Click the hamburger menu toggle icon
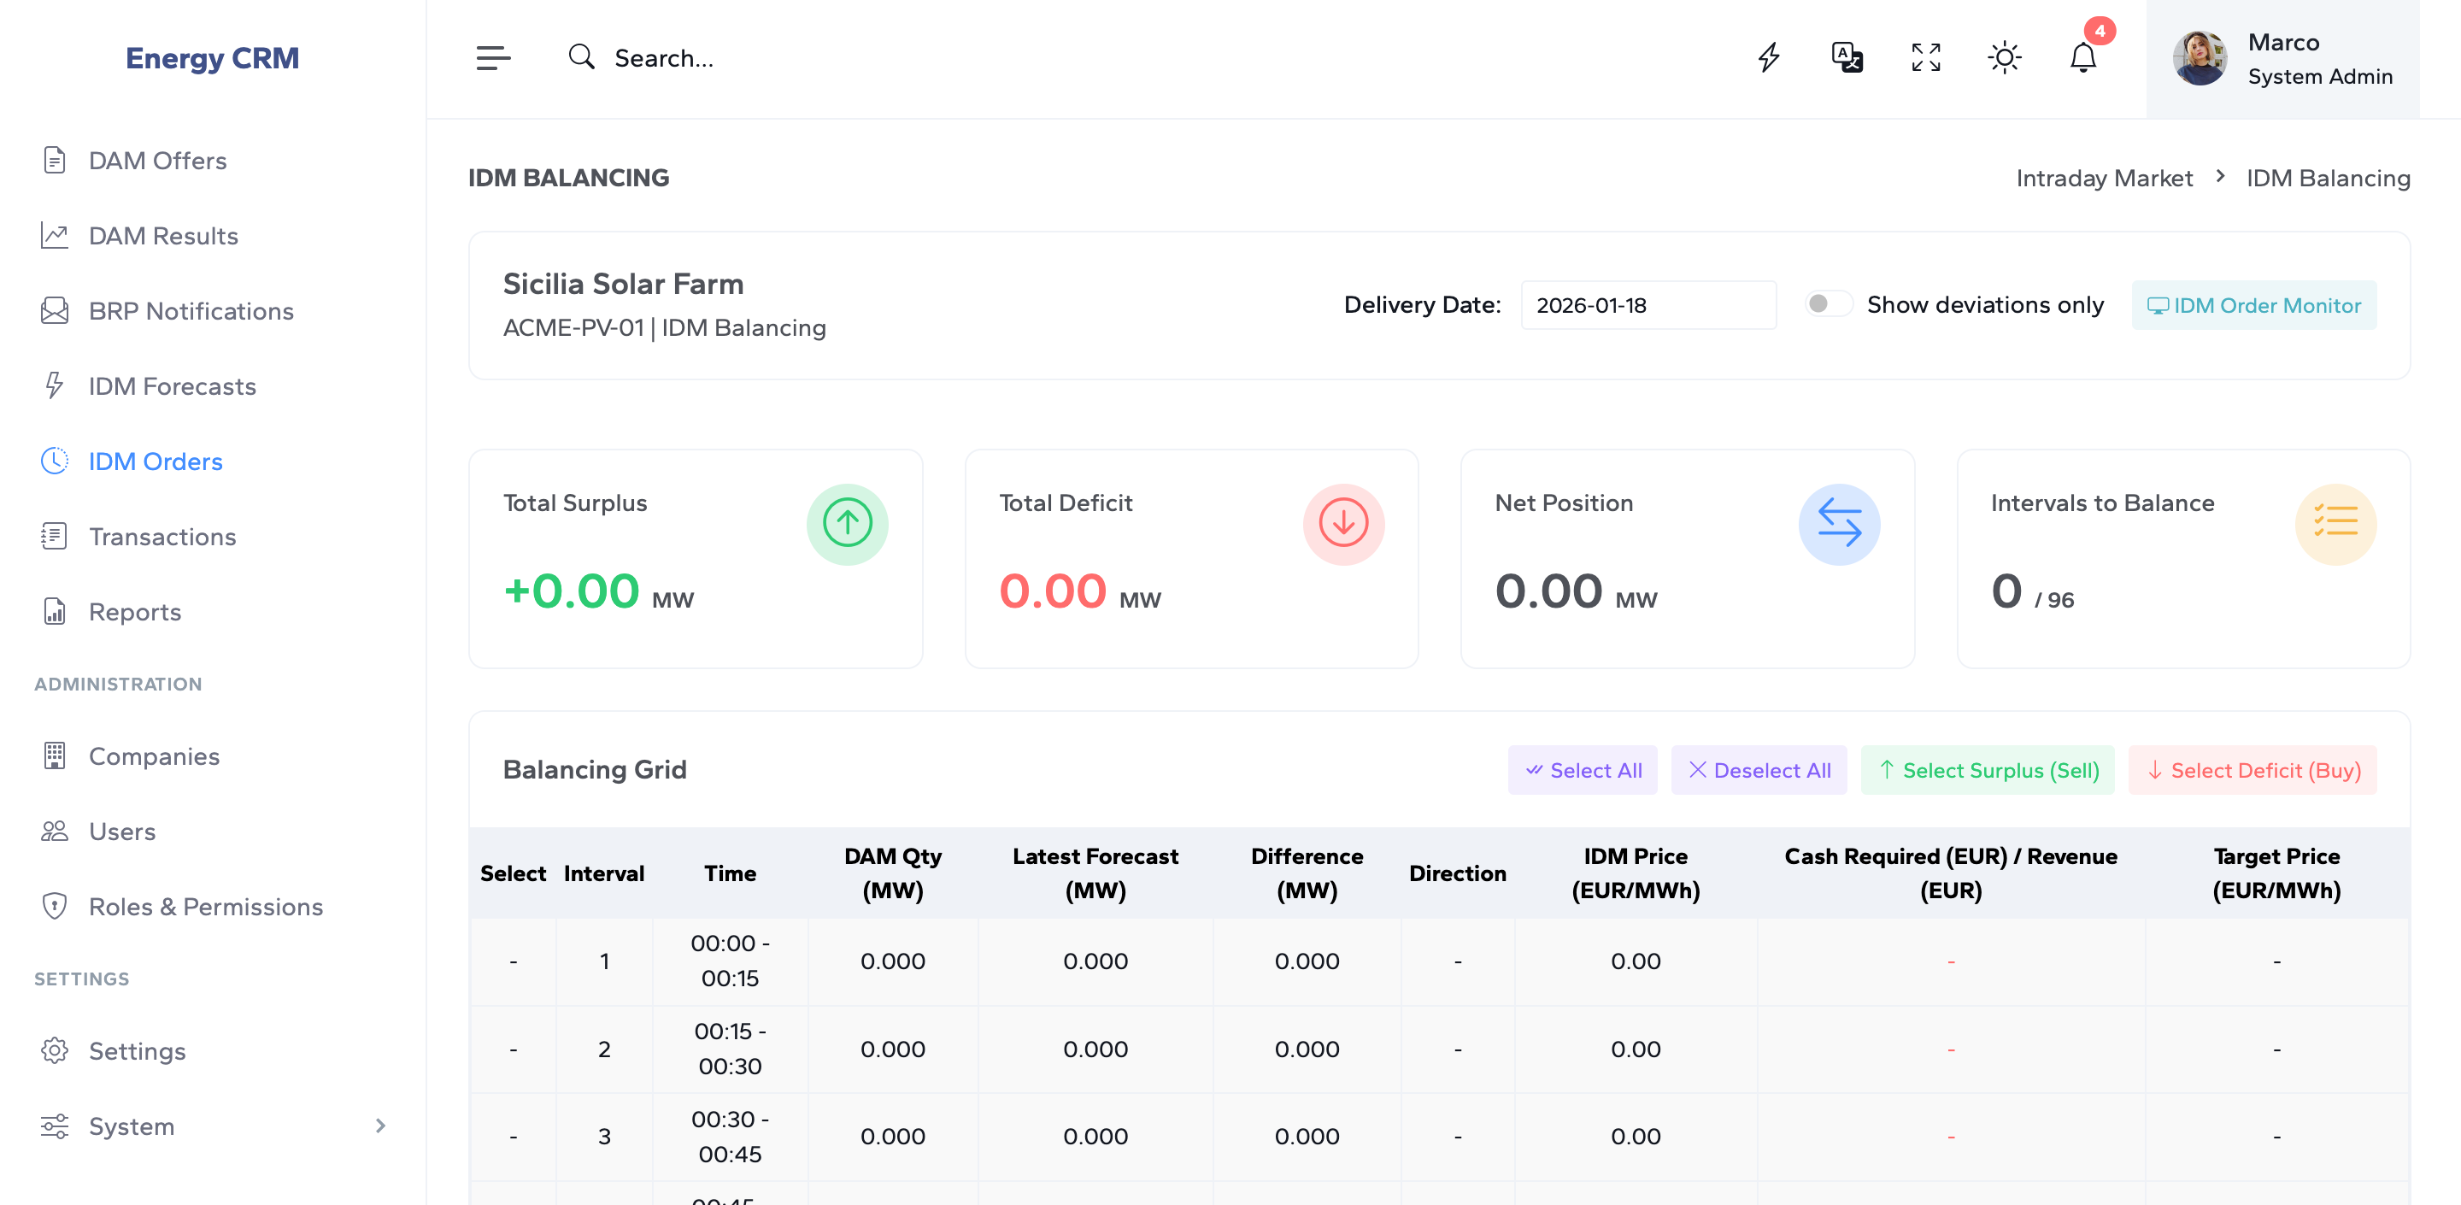The image size is (2461, 1205). coord(493,58)
